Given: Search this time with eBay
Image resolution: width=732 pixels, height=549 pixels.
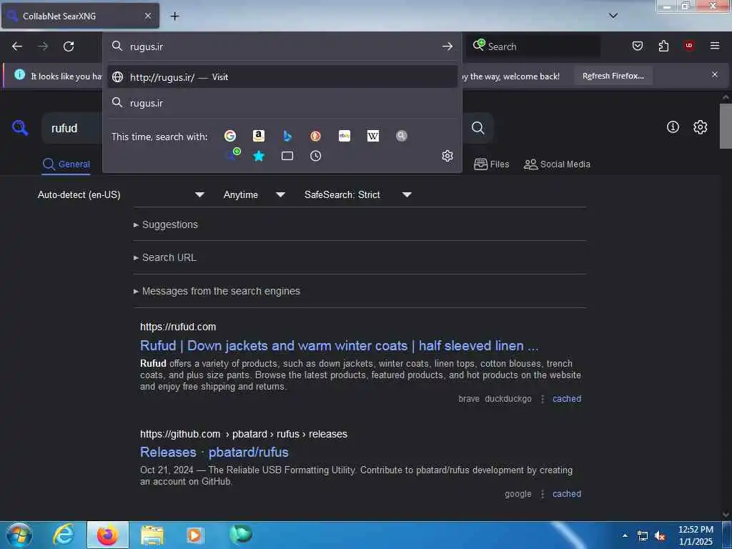Looking at the screenshot, I should [x=344, y=136].
